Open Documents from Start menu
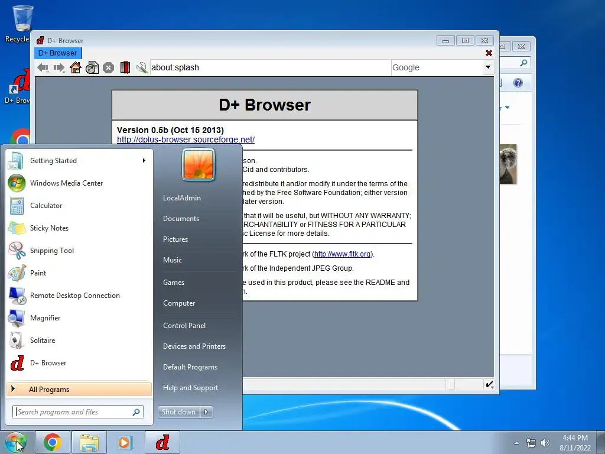This screenshot has width=605, height=454. (181, 219)
